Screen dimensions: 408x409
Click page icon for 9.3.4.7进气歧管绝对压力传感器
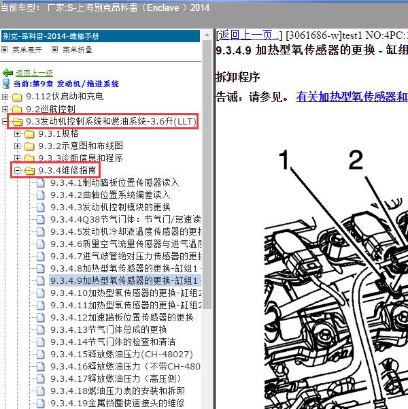[40, 256]
